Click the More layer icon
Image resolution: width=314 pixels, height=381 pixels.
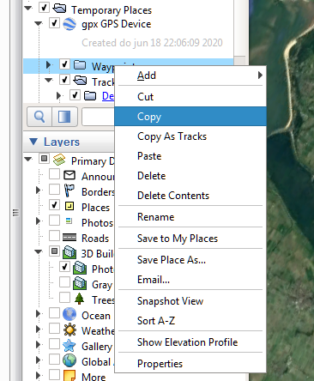tap(69, 375)
